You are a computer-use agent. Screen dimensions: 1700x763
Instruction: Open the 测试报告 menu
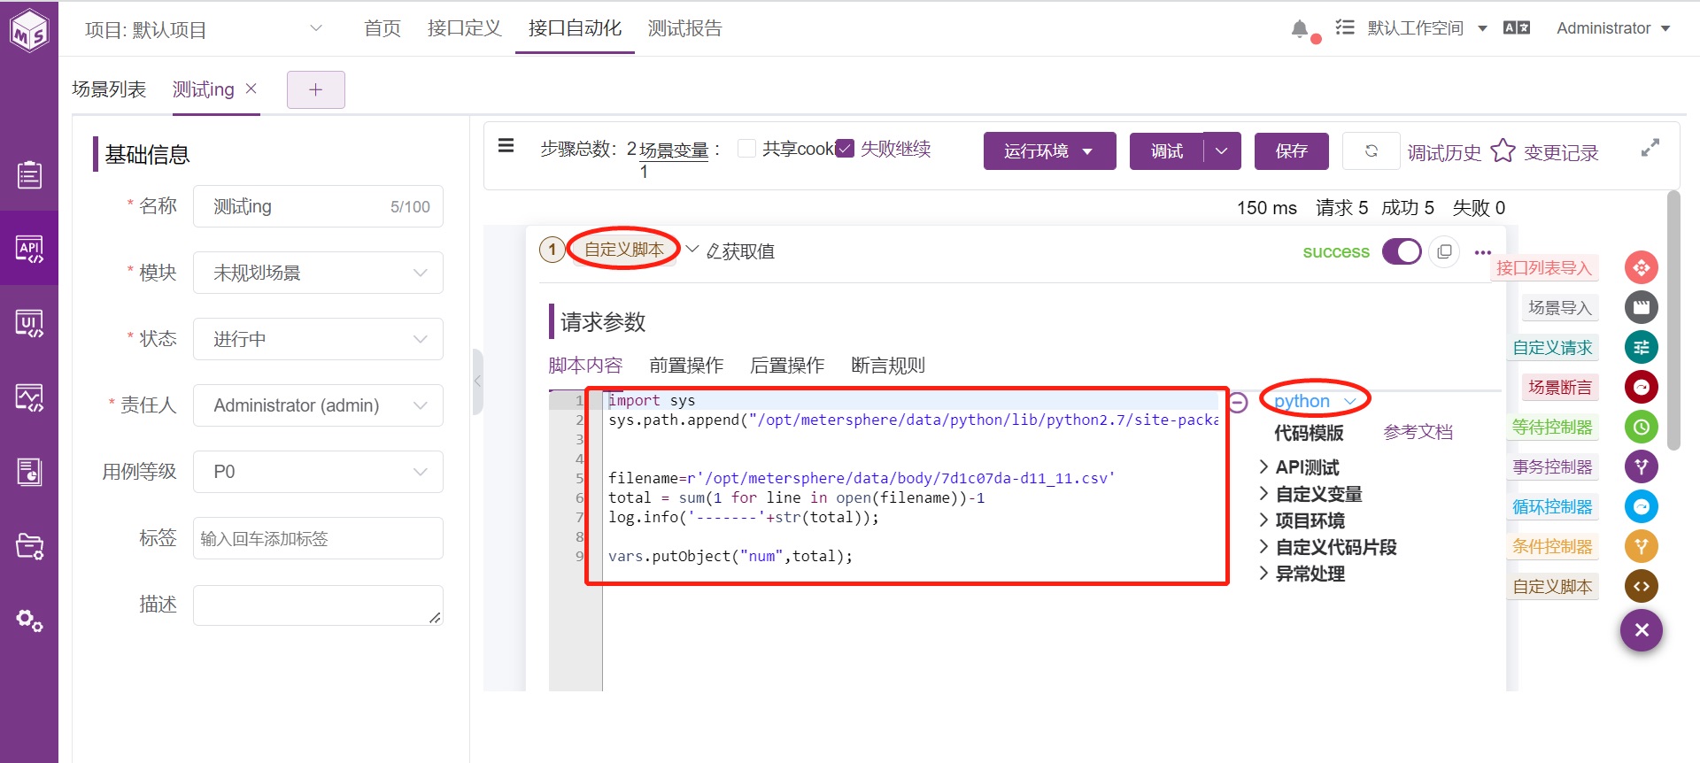coord(685,28)
